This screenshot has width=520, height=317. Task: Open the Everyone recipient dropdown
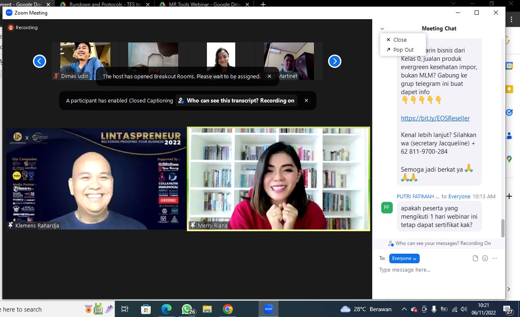[404, 258]
